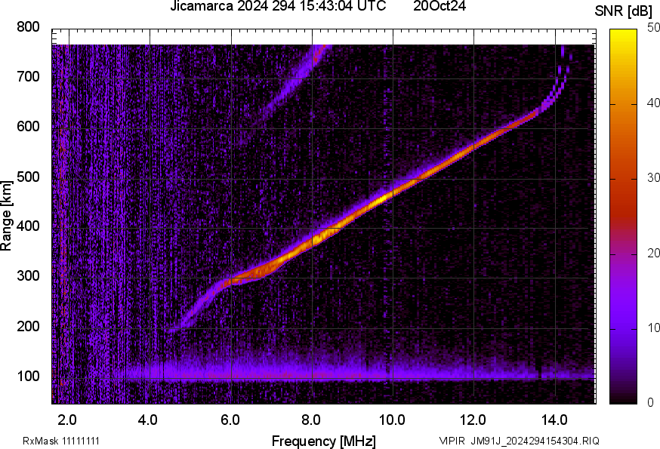Click the 2.0 frequency tick label
The width and height of the screenshot is (660, 449).
(67, 420)
